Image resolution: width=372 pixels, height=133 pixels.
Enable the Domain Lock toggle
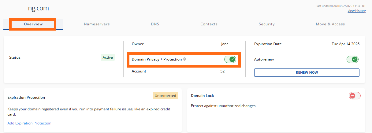pos(355,96)
